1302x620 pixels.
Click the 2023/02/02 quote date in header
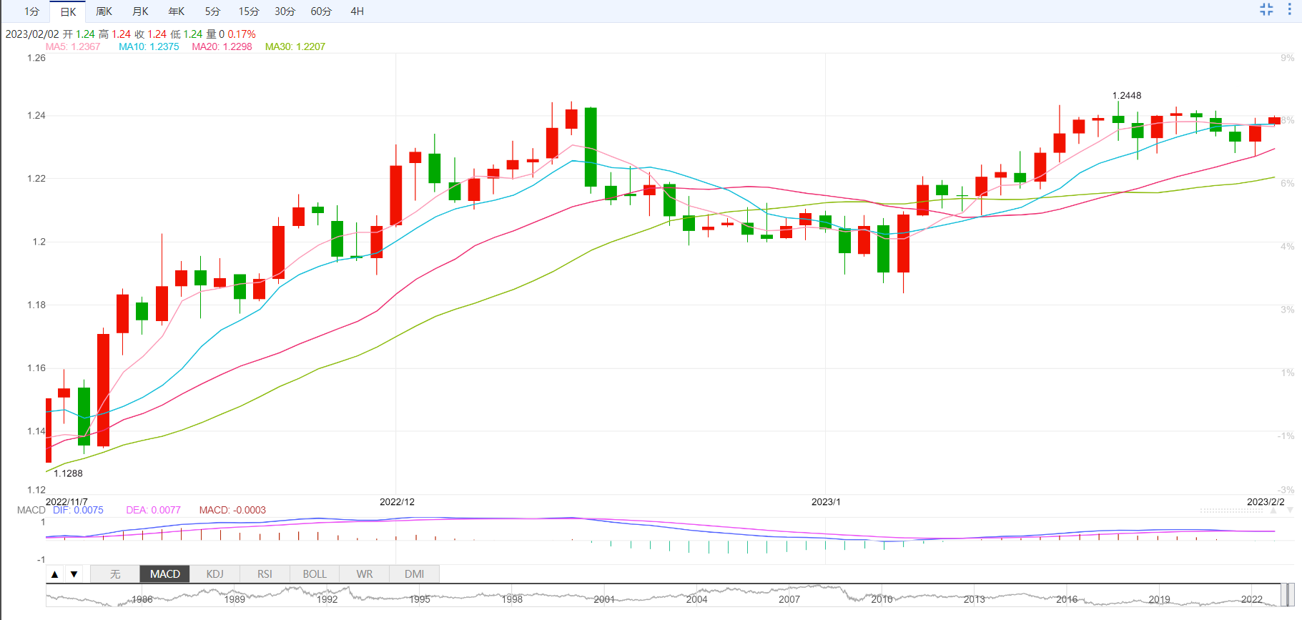click(x=32, y=34)
